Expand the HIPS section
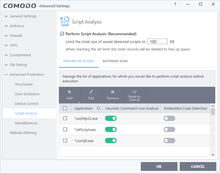220x174 pixels. click(6, 45)
